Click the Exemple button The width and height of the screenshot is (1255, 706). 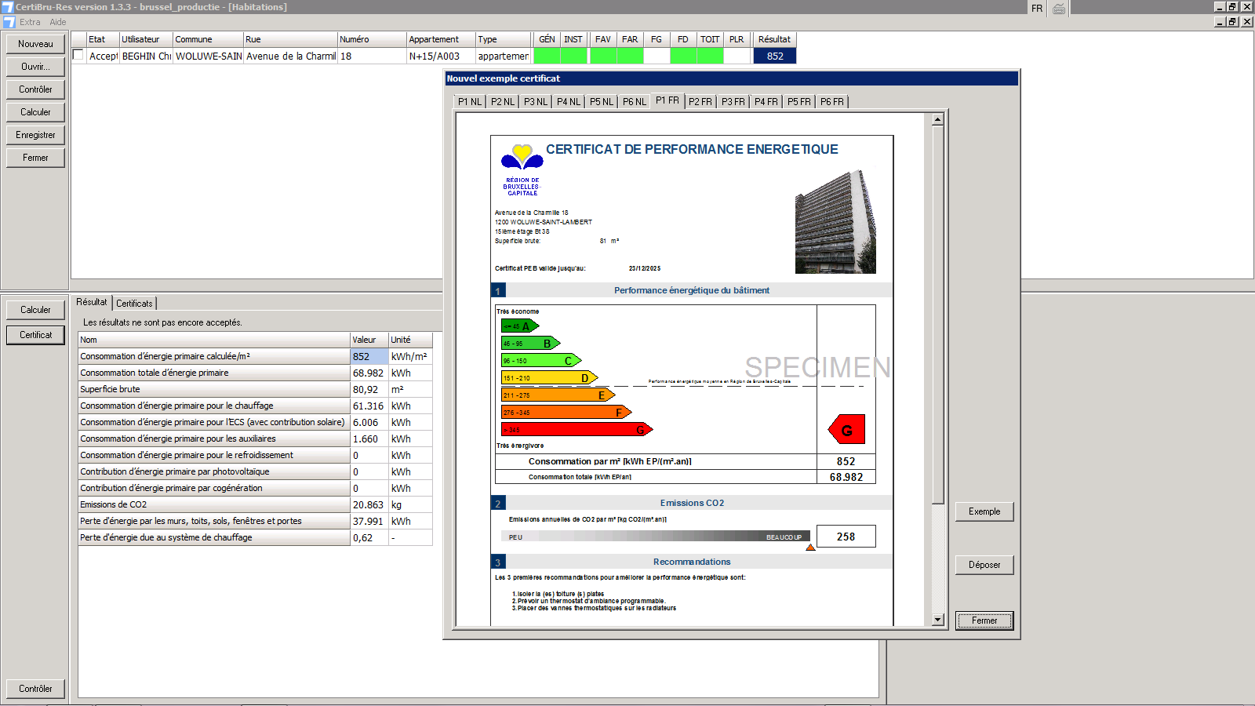coord(984,511)
